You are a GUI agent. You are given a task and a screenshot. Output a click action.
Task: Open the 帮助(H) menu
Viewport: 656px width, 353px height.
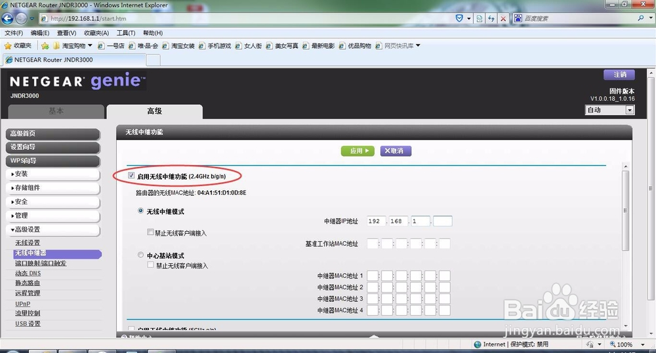[153, 33]
